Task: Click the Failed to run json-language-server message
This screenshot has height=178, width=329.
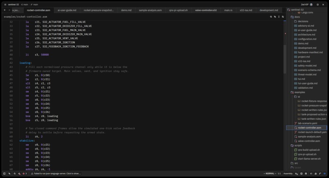Action: [x=56, y=174]
